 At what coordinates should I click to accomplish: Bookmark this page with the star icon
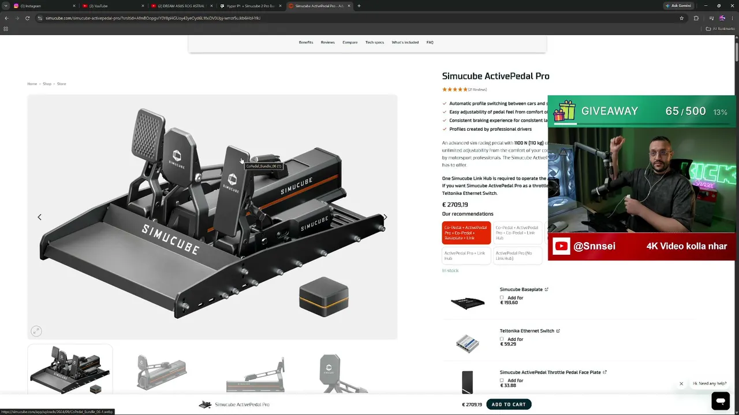pos(682,18)
